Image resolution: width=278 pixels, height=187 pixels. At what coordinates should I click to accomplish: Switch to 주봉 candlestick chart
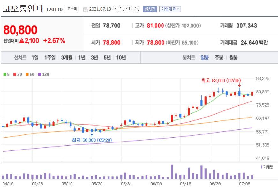219,57
